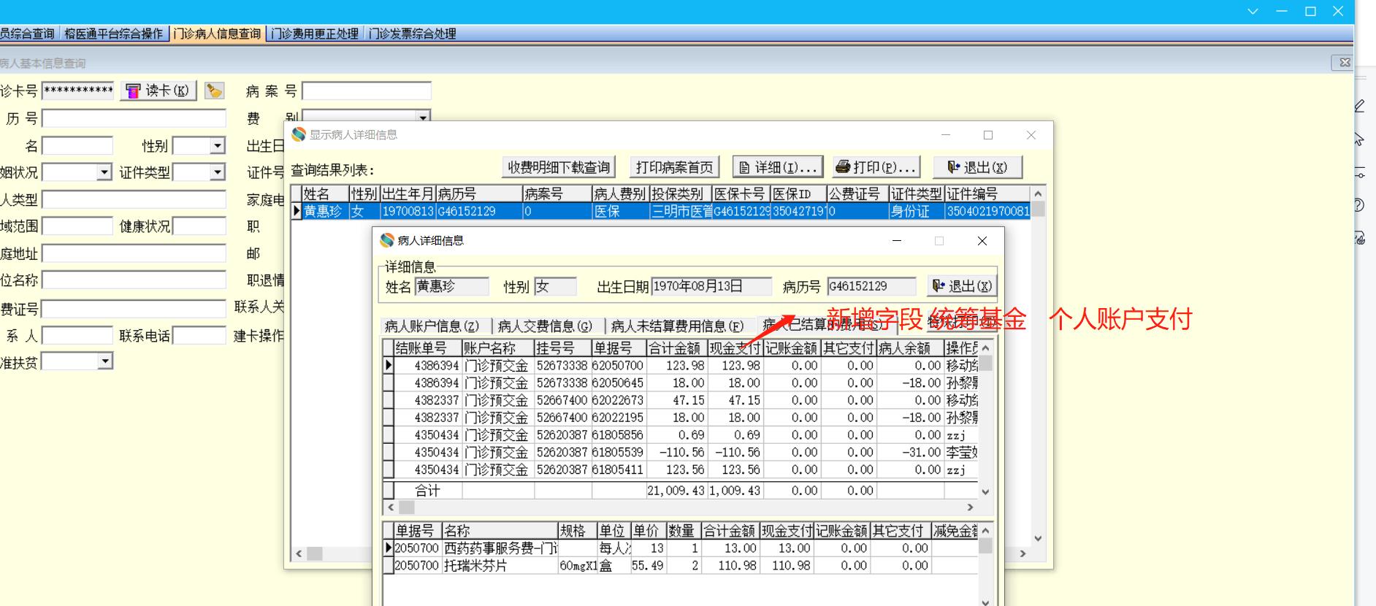1376x606 pixels.
Task: Close the 病人基本信息查询 panel with its X icon
Action: (x=1345, y=63)
